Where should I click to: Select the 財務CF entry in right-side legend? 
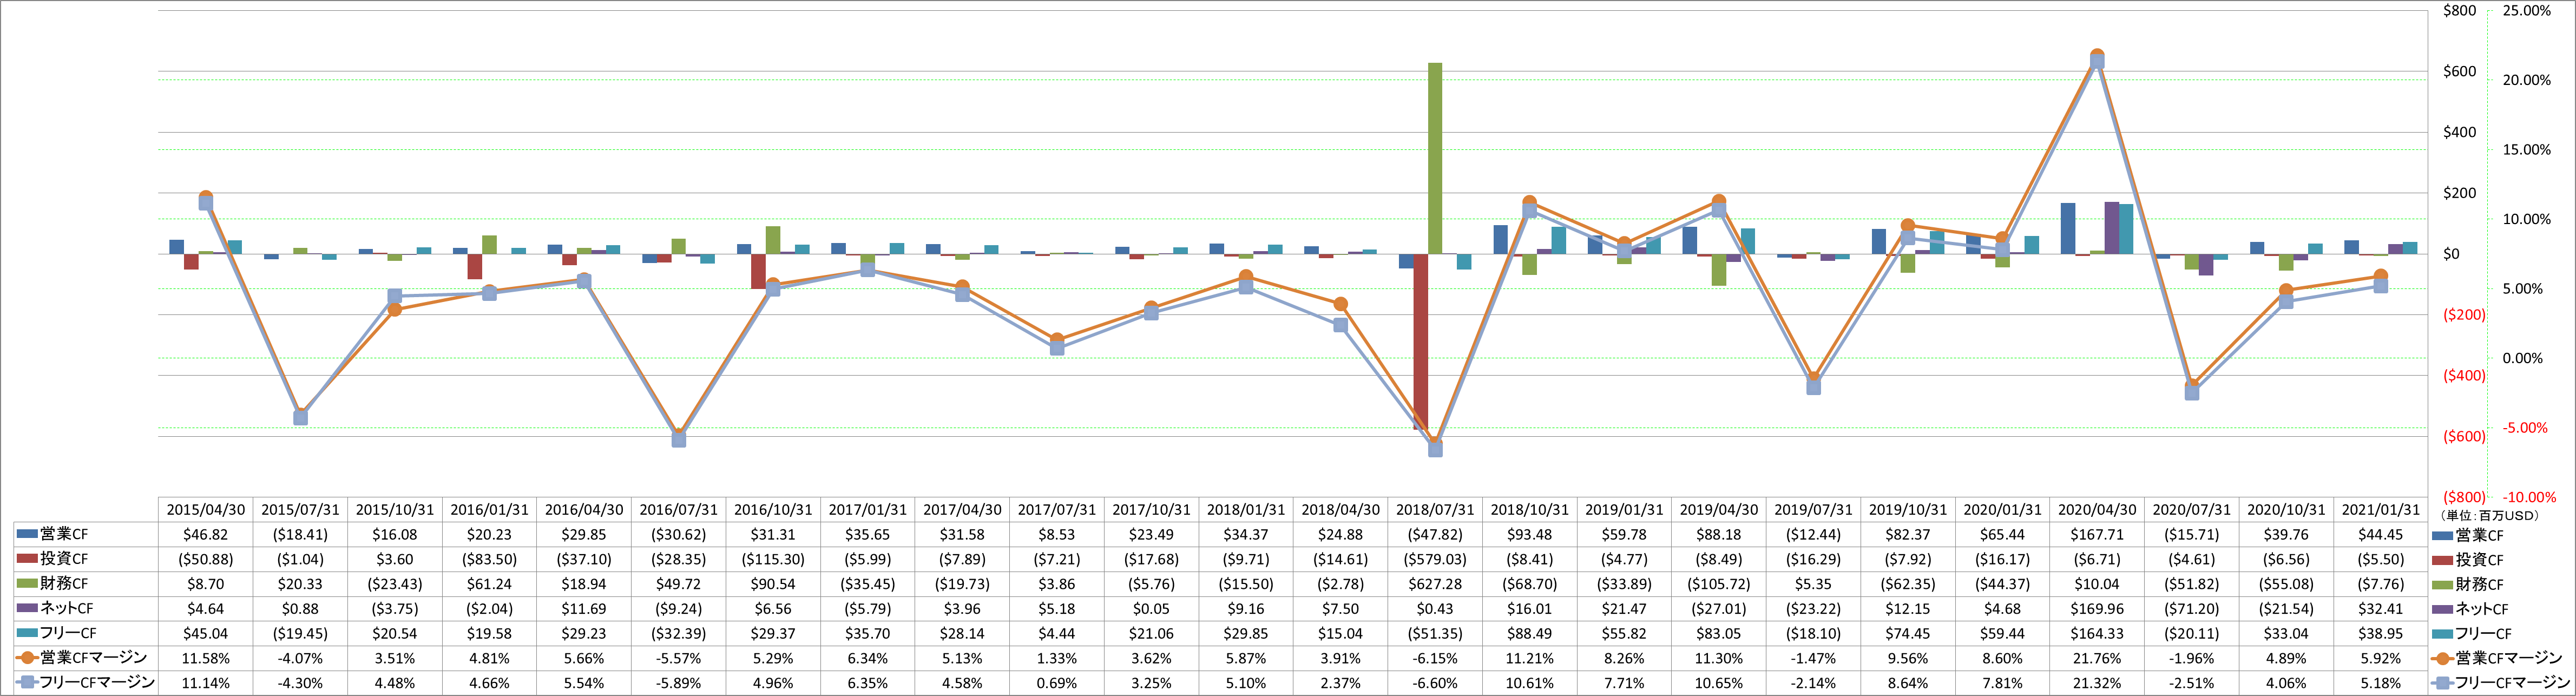click(2468, 584)
